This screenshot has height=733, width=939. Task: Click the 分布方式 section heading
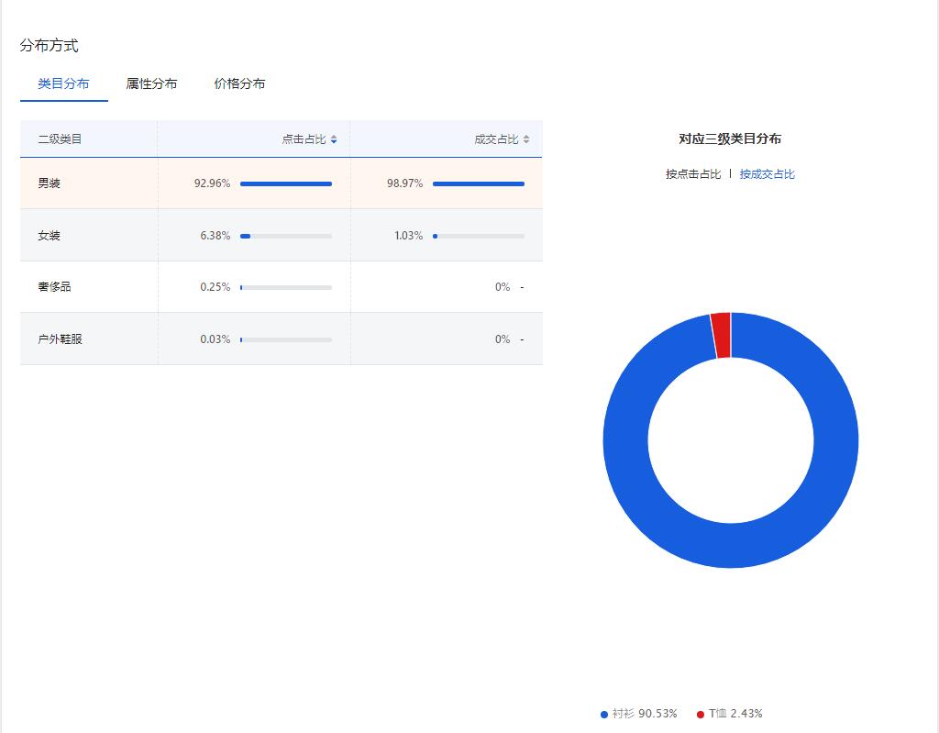pyautogui.click(x=50, y=46)
